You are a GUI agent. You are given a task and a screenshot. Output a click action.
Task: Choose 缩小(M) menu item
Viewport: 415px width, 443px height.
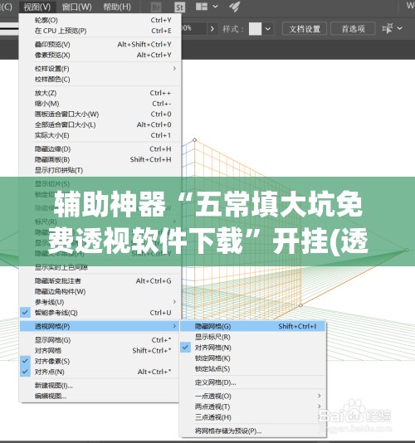click(100, 104)
